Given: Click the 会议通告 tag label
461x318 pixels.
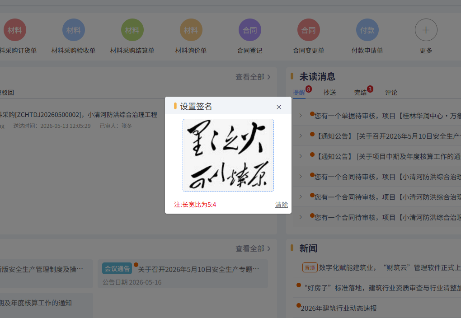Looking at the screenshot, I should [x=117, y=269].
